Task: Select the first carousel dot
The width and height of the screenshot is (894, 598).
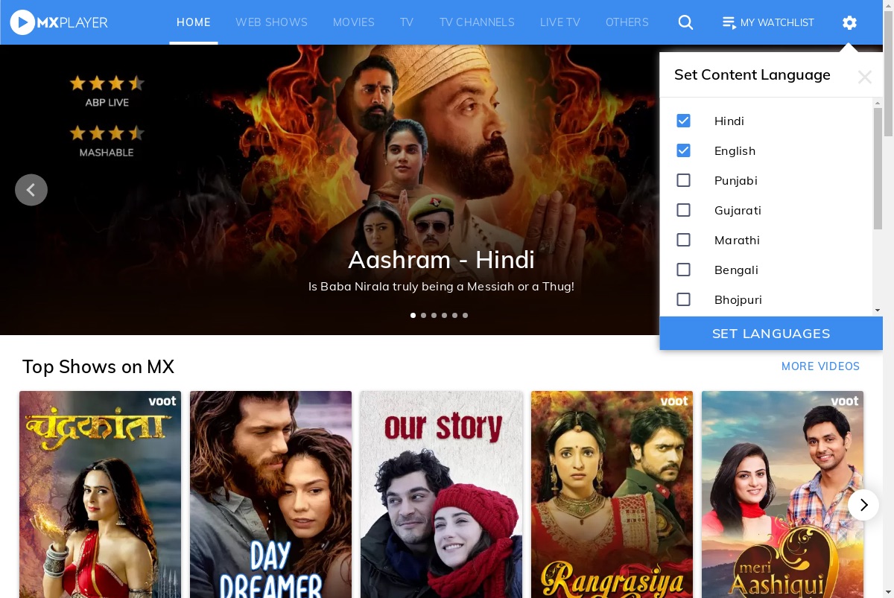Action: point(413,315)
